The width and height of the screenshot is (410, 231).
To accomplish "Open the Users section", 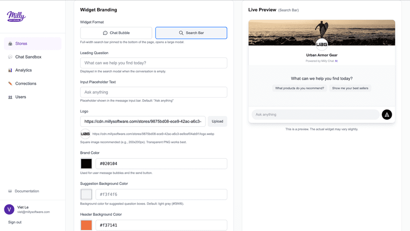I will click(x=33, y=97).
